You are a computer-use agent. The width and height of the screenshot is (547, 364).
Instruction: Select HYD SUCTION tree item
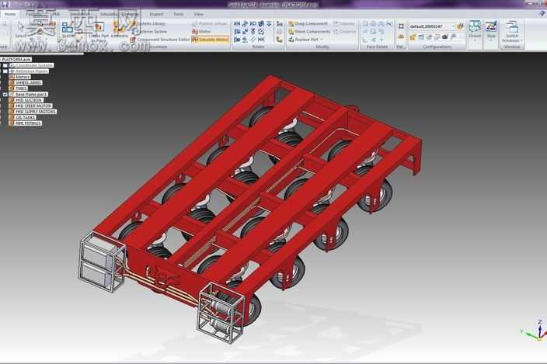pyautogui.click(x=29, y=100)
